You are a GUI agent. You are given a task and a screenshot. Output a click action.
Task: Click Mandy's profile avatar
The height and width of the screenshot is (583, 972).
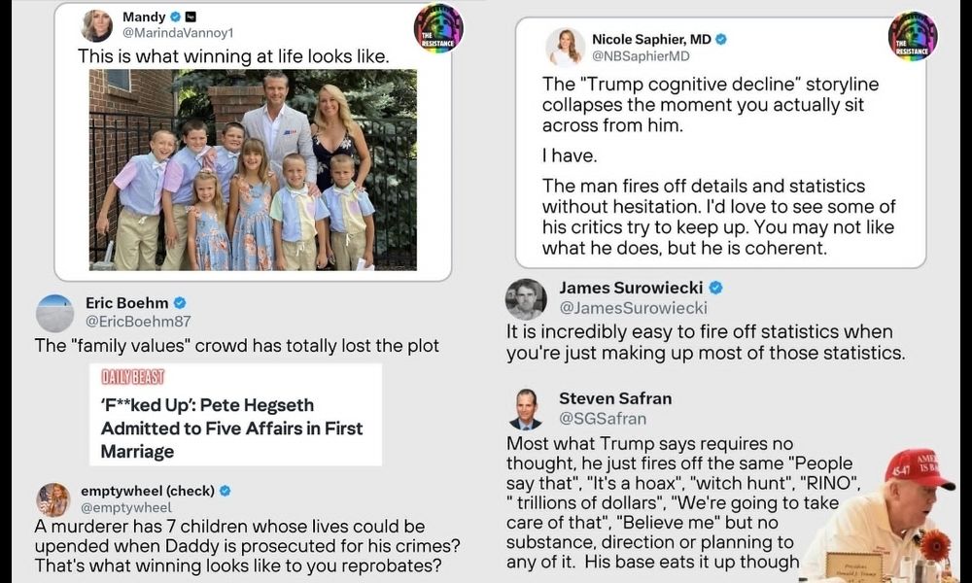coord(97,25)
